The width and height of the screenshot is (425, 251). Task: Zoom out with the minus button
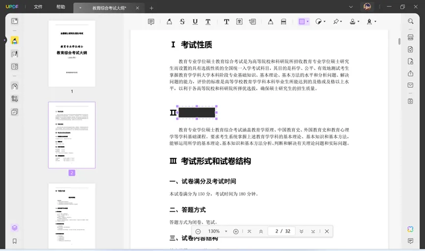point(198,231)
